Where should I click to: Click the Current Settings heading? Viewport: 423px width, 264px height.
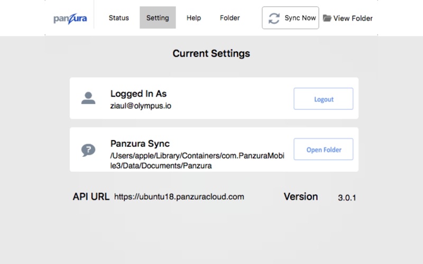coord(211,53)
